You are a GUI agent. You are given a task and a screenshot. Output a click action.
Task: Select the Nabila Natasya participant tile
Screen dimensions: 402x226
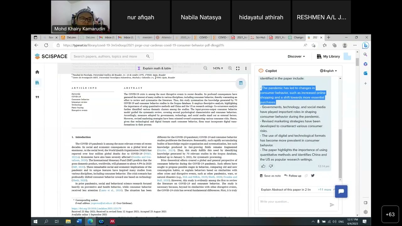point(201,17)
